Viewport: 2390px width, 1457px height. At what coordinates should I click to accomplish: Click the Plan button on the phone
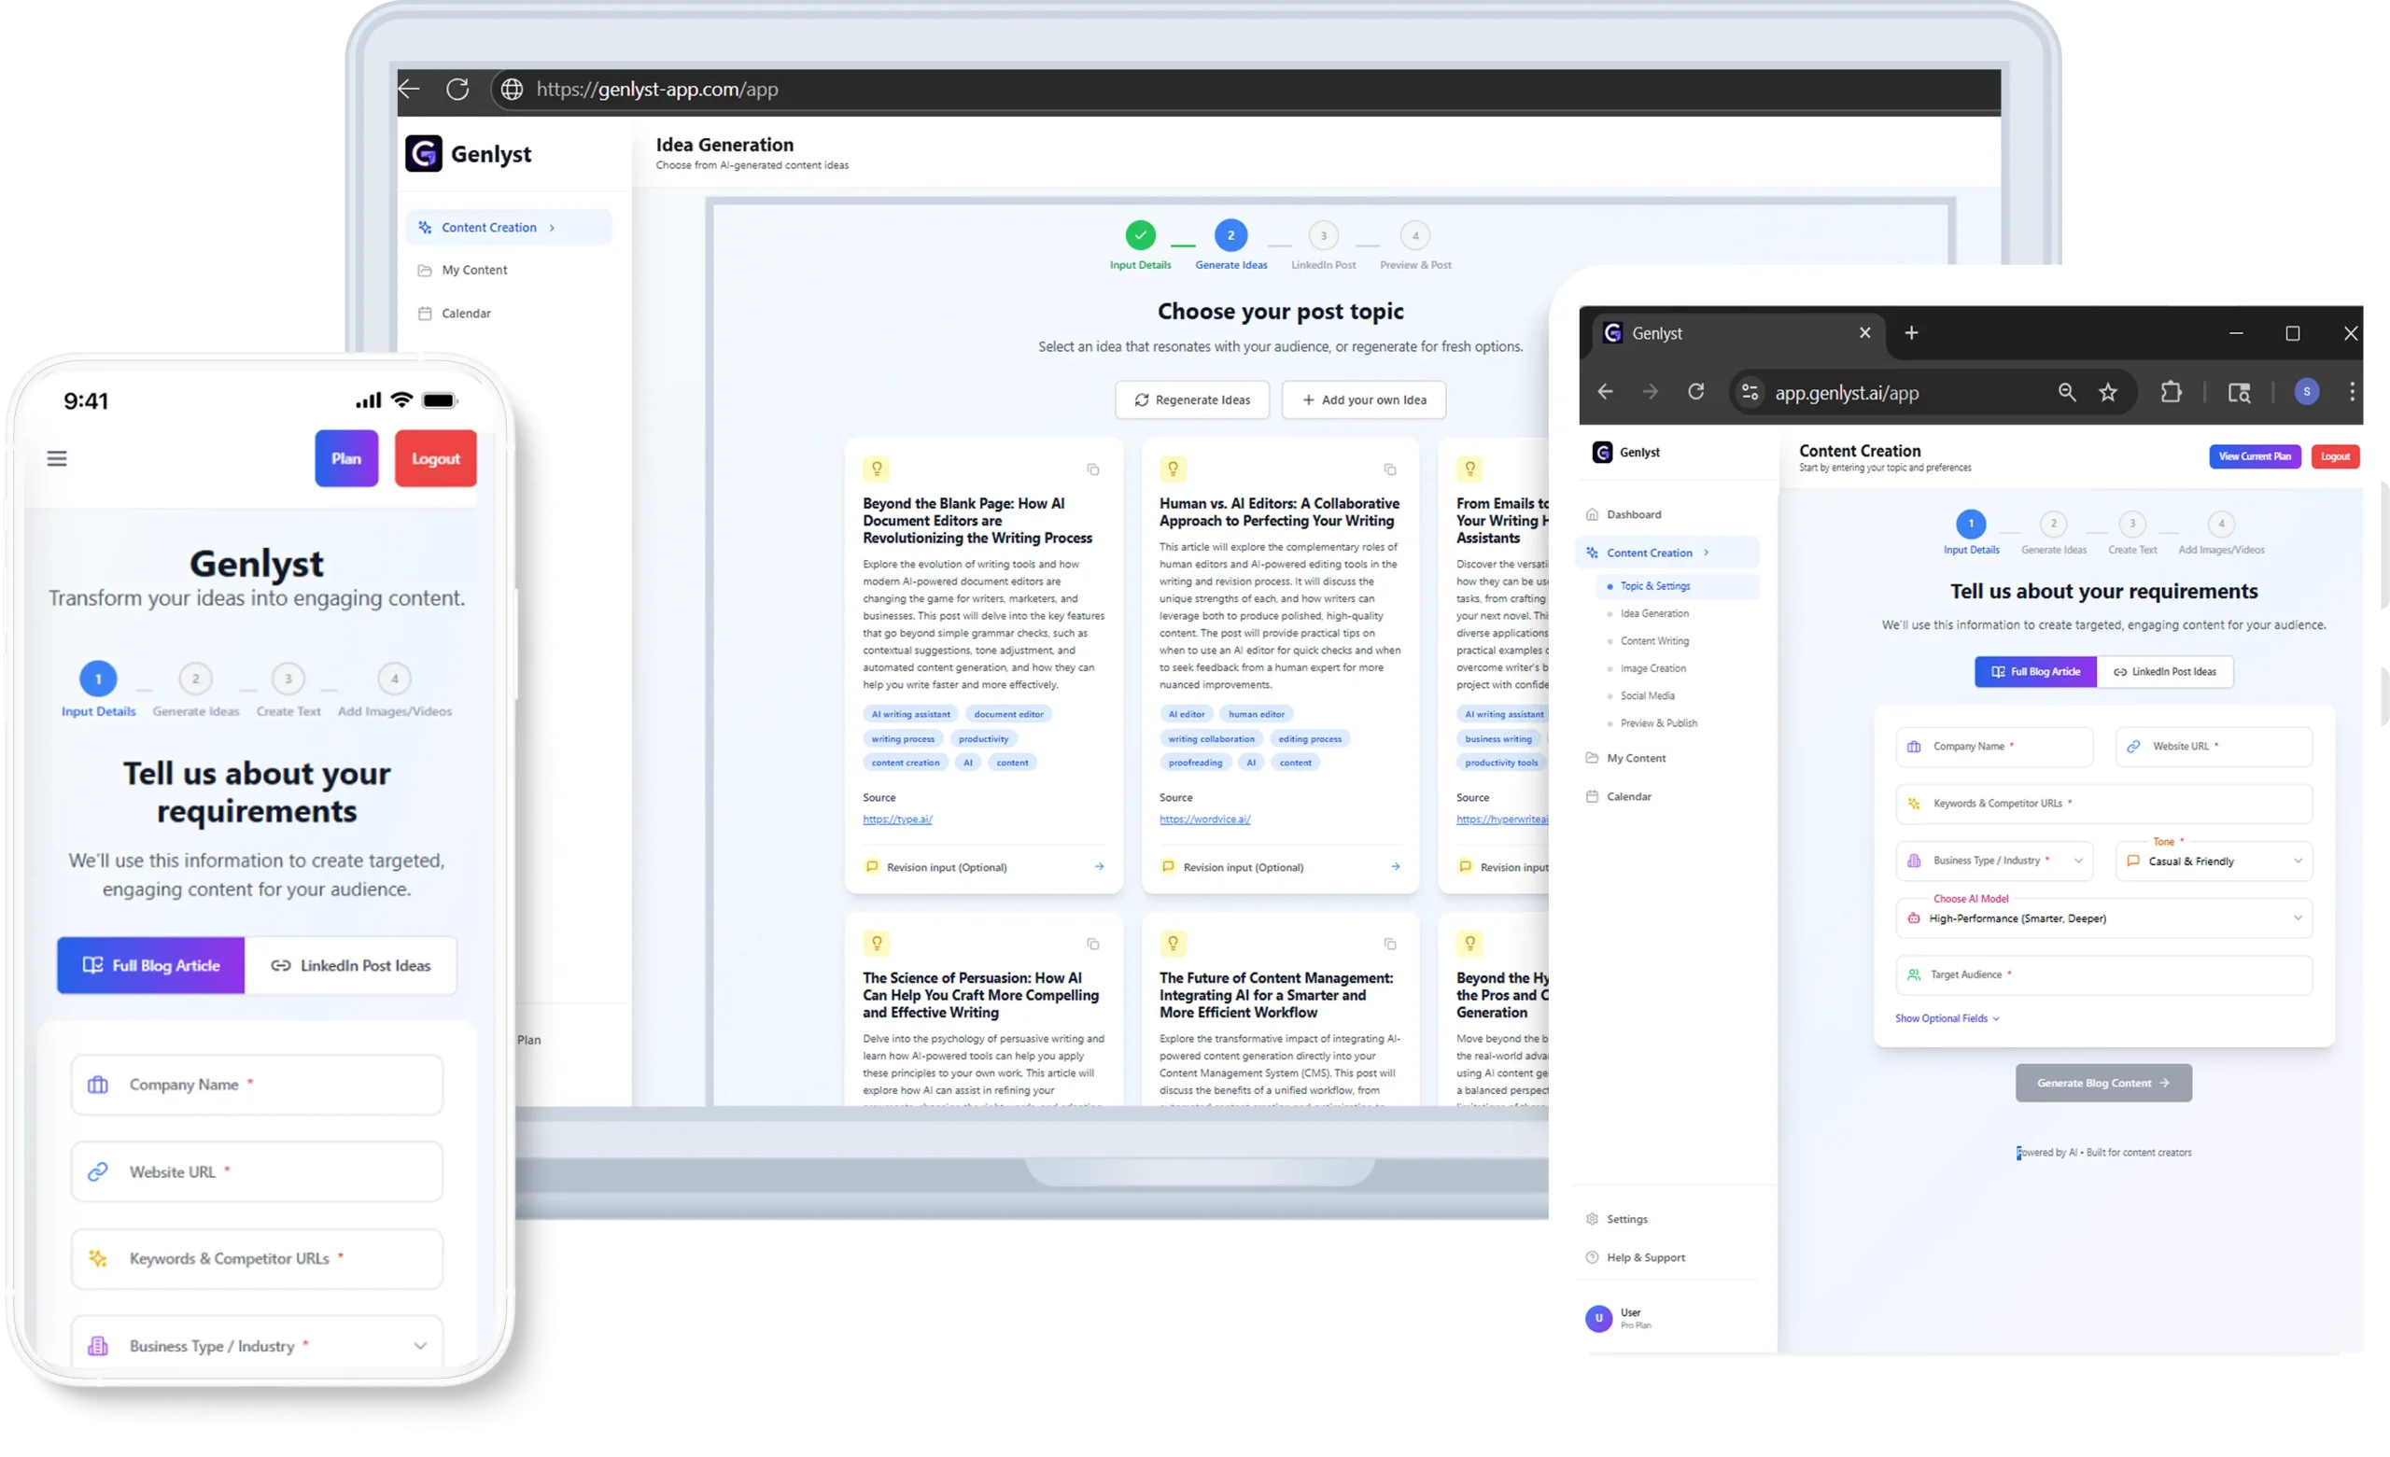346,458
